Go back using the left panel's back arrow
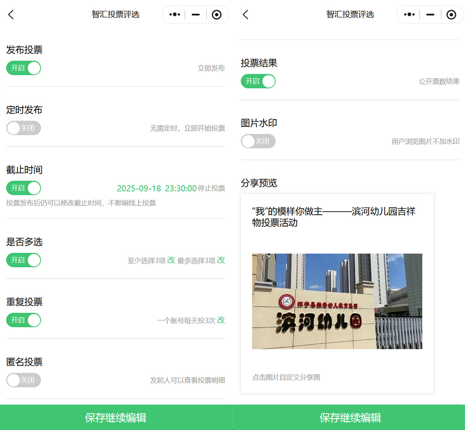 [x=11, y=15]
